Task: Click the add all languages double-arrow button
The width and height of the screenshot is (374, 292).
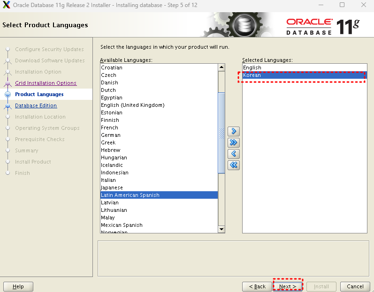Action: click(x=234, y=142)
